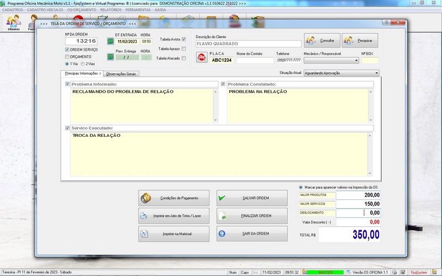
Task: Click the Pesquisar client button
Action: point(360,40)
